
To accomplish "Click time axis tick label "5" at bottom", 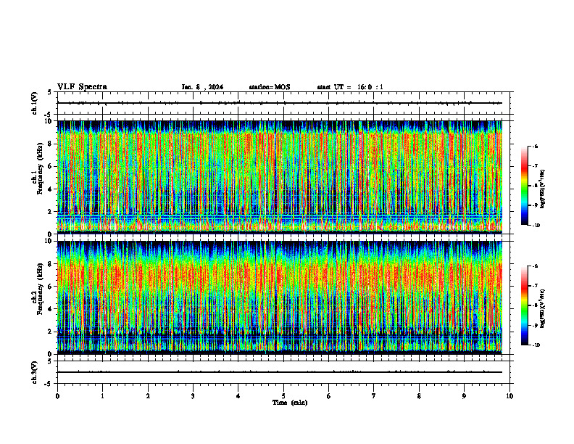I will click(283, 396).
